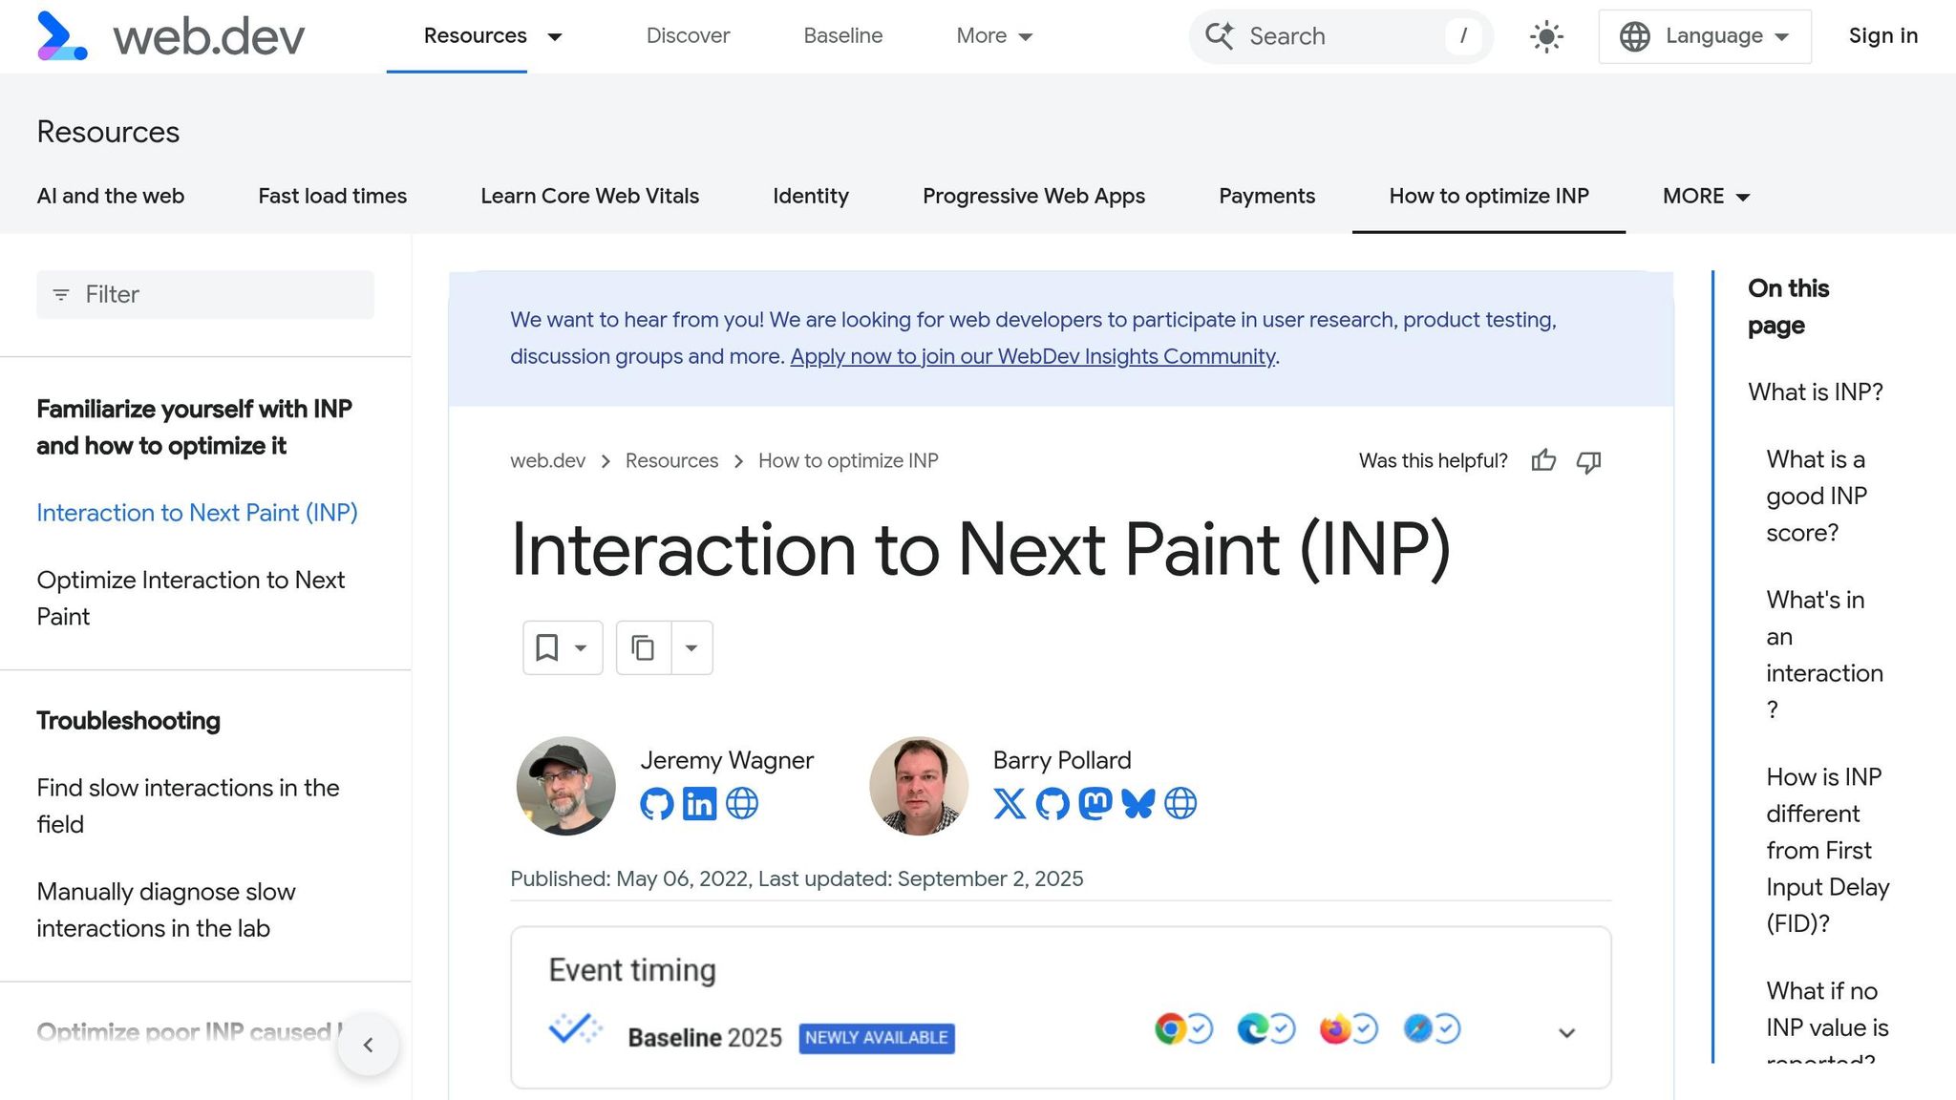Click the Language globe icon

[x=1634, y=36]
